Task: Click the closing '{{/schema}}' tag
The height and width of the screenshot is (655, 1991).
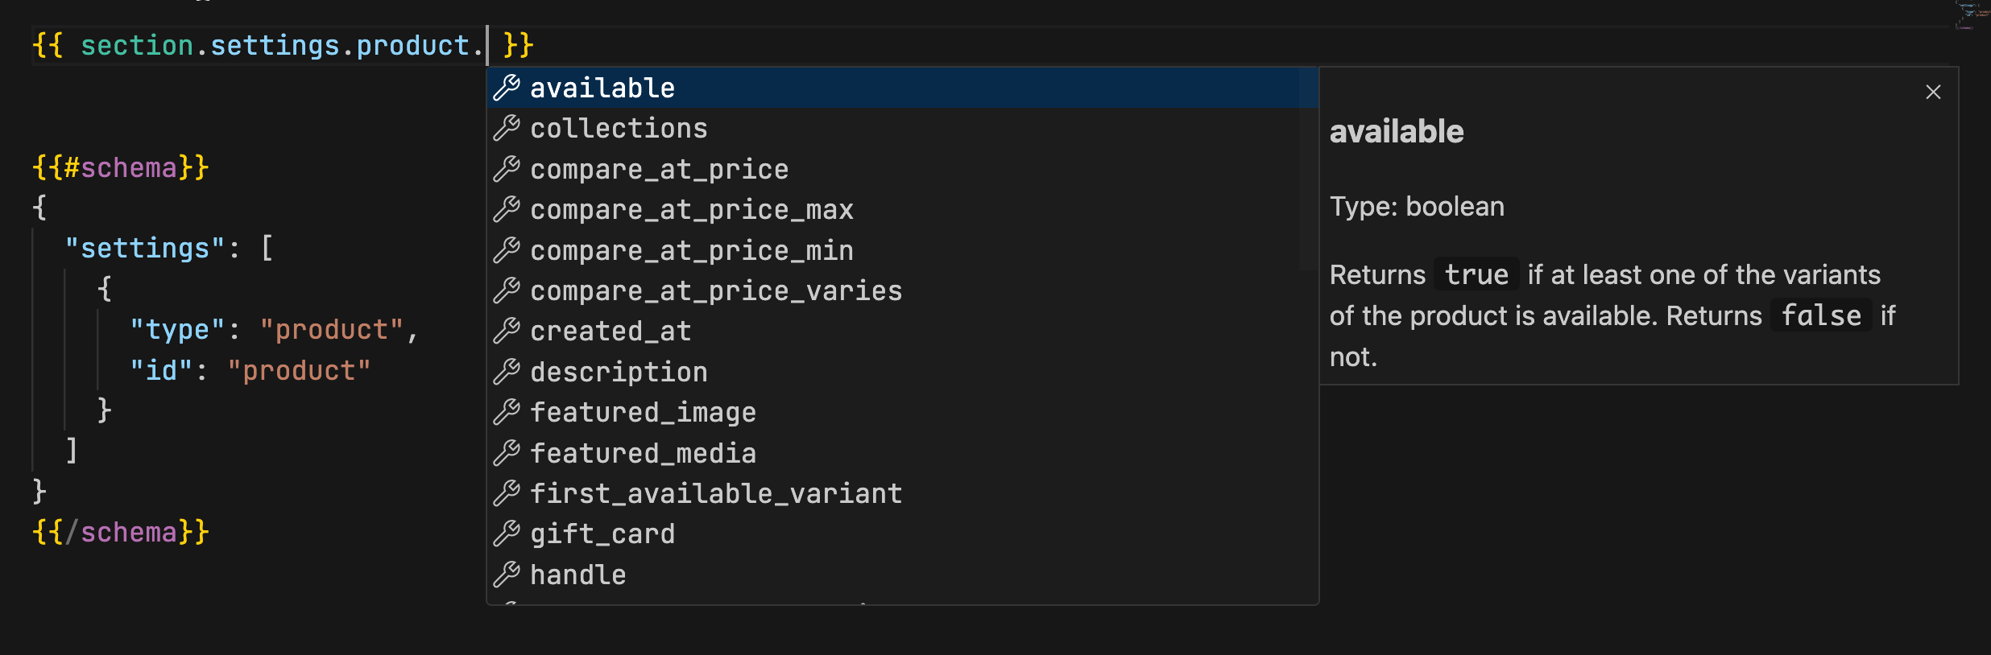Action: [x=121, y=532]
